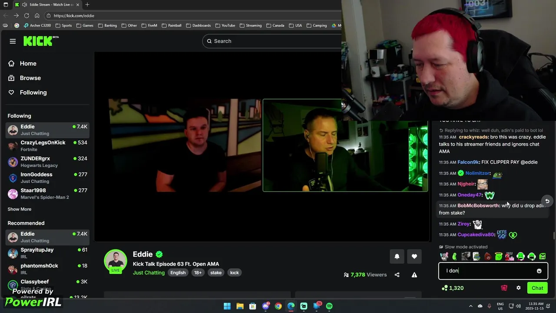This screenshot has height=313, width=556.
Task: Open phantomsh0ck recommended channel
Action: coord(47,269)
